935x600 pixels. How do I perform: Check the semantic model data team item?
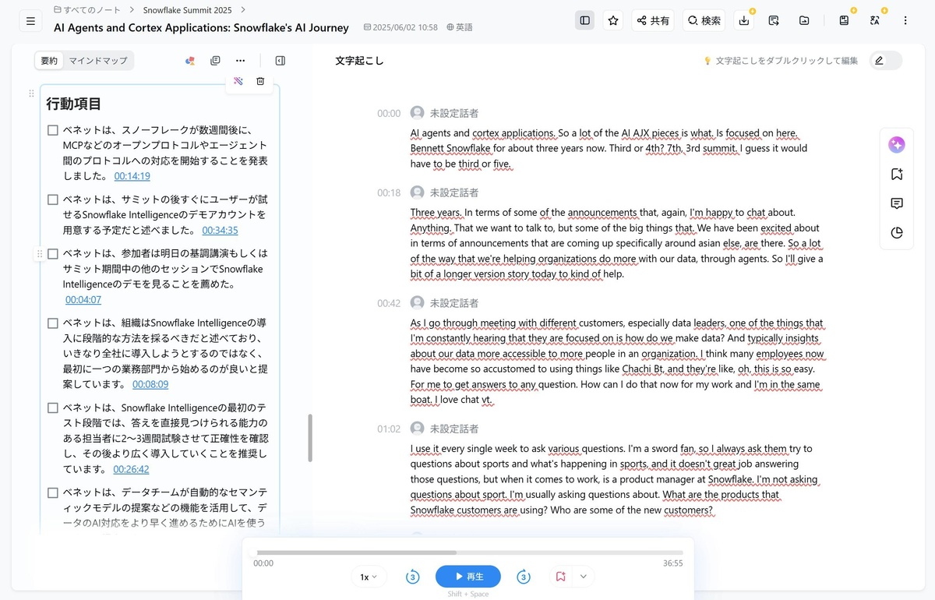(53, 493)
